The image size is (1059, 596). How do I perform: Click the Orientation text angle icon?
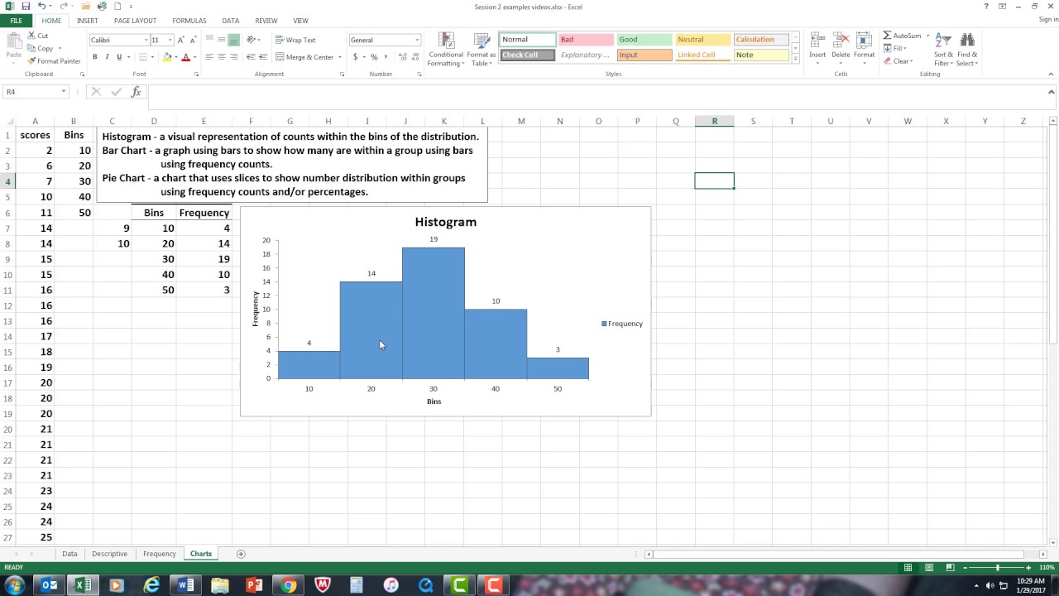pyautogui.click(x=252, y=40)
